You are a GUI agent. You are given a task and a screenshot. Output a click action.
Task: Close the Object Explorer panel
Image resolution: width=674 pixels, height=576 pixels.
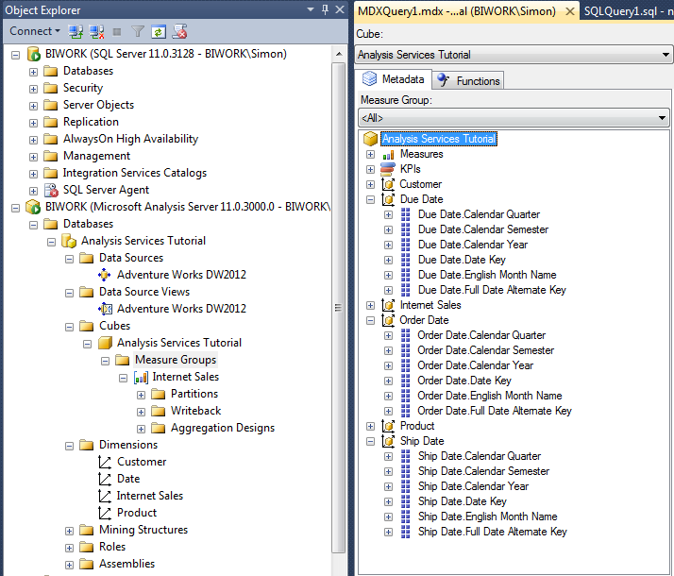pos(340,9)
